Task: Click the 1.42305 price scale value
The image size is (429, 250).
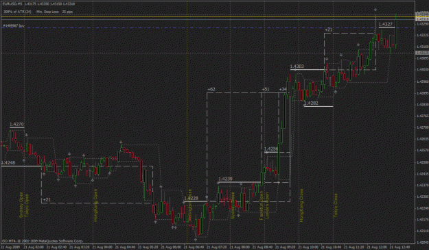Action: coord(422,197)
